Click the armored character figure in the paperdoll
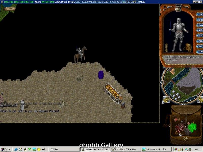 178,35
